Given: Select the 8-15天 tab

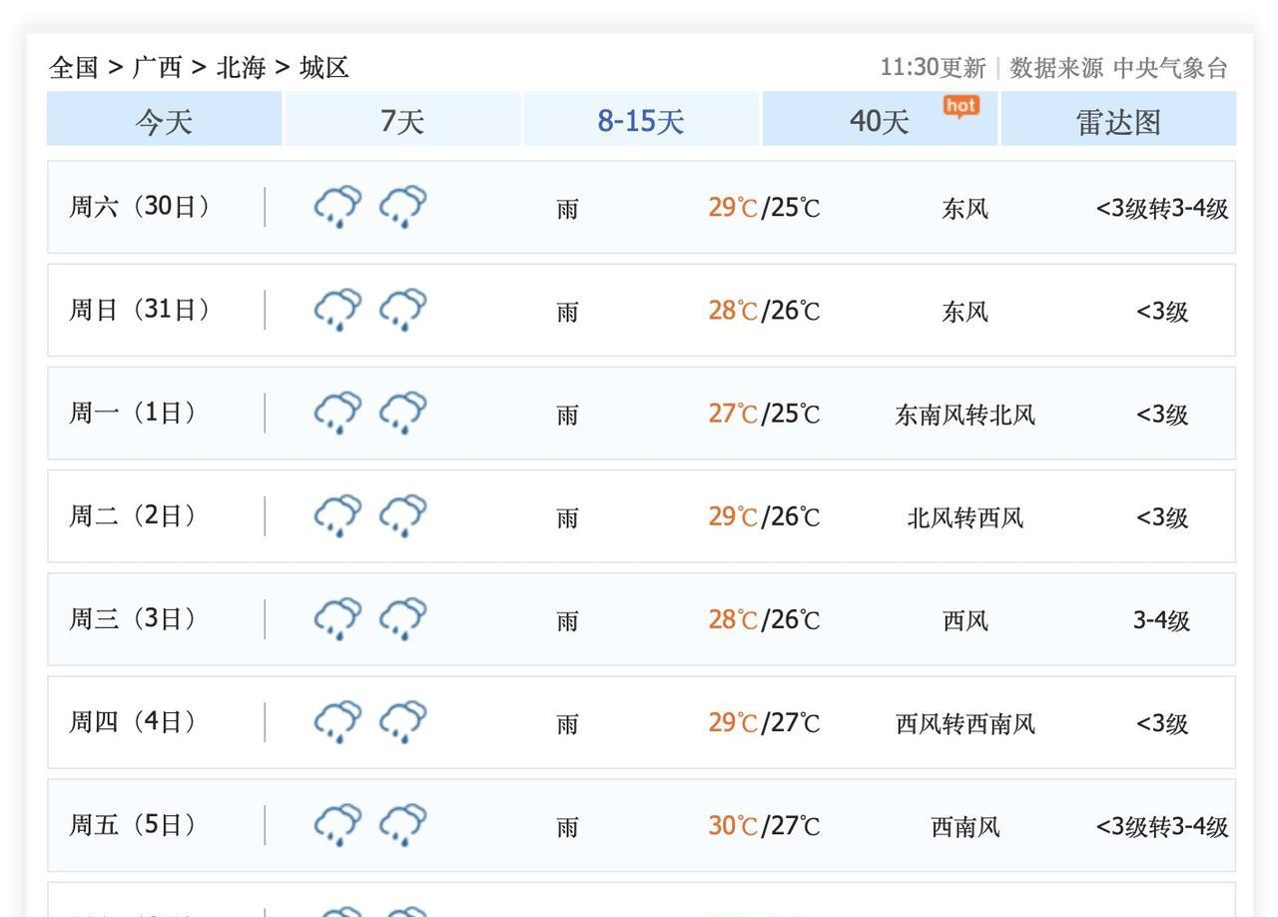Looking at the screenshot, I should coord(641,121).
